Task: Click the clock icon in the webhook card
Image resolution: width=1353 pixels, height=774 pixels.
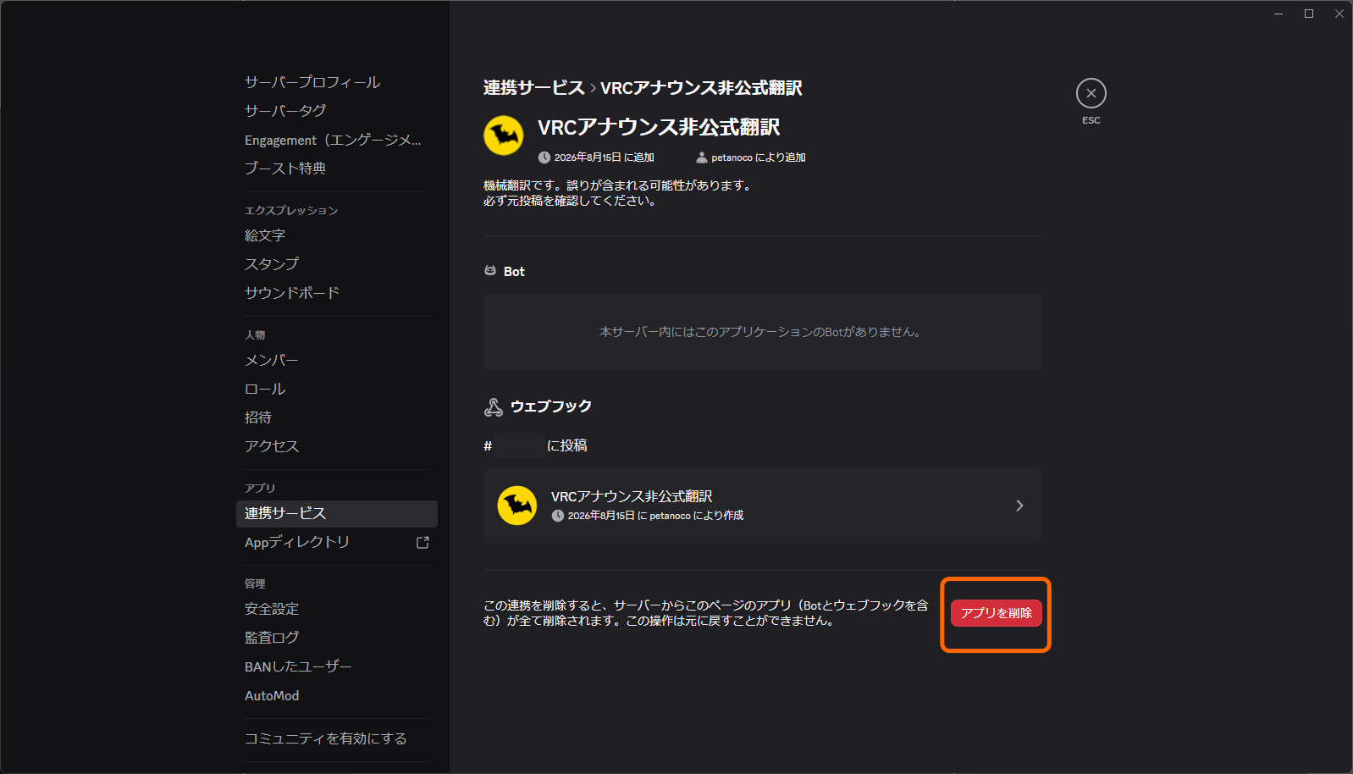Action: (x=558, y=516)
